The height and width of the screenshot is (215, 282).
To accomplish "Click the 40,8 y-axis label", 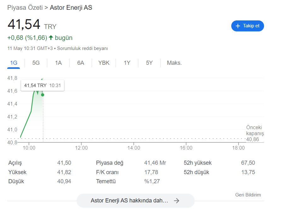I will click(x=12, y=142).
